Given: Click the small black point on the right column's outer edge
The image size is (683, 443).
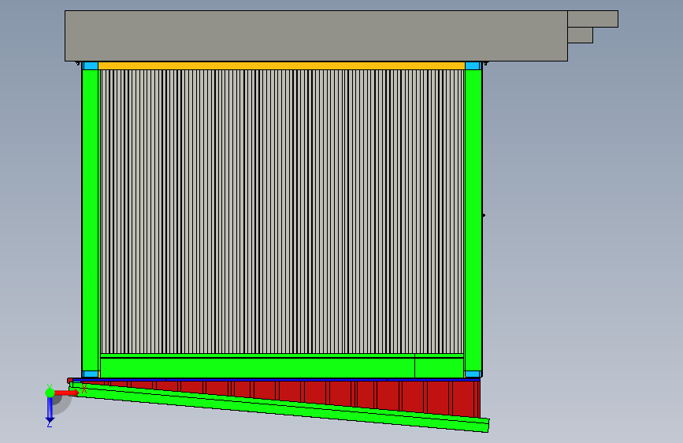Looking at the screenshot, I should 484,215.
